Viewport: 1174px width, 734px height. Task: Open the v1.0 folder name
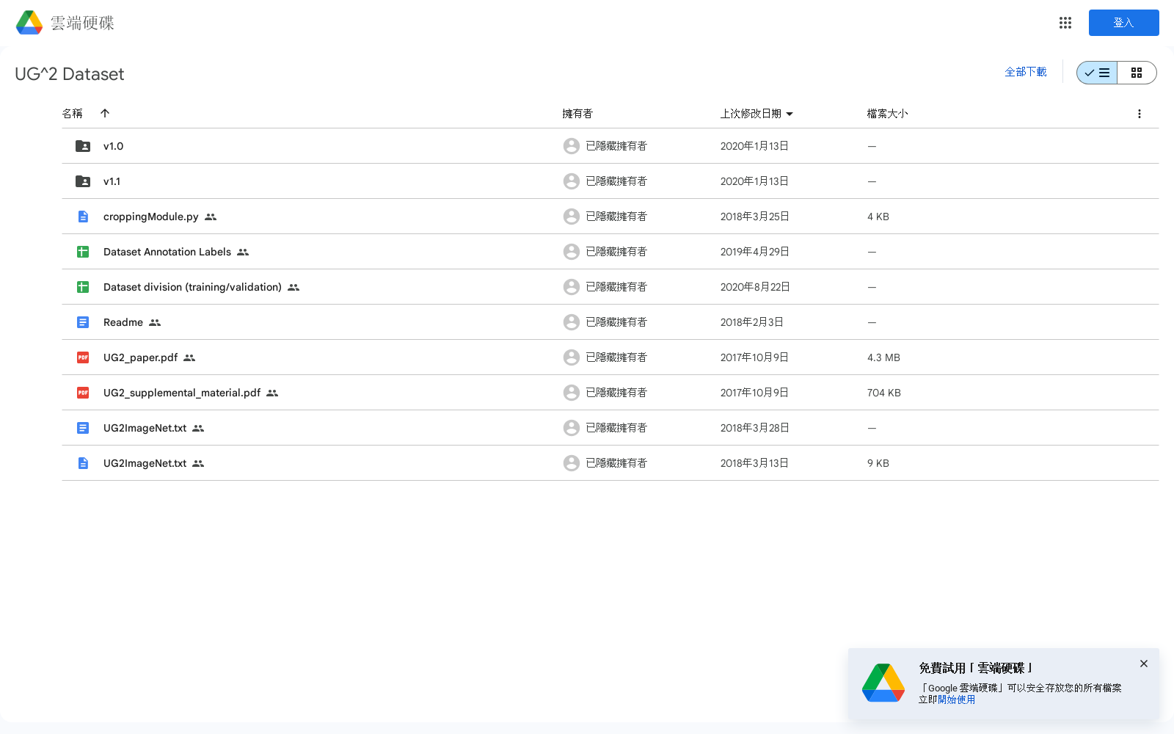click(113, 146)
